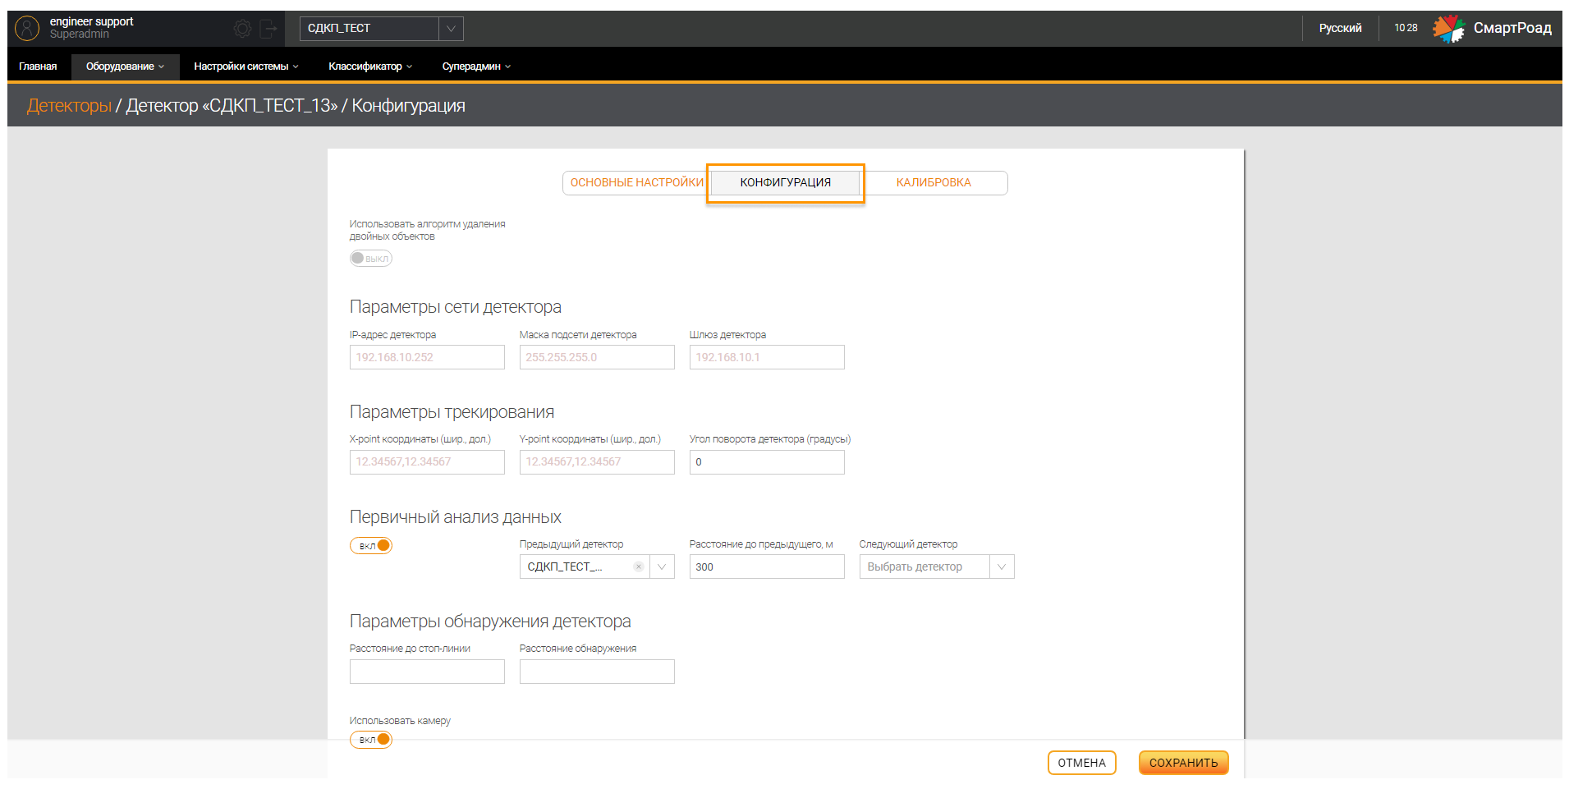Toggle the Первичный анализ данных switch
Screen dimensions: 1569x789
tap(371, 545)
